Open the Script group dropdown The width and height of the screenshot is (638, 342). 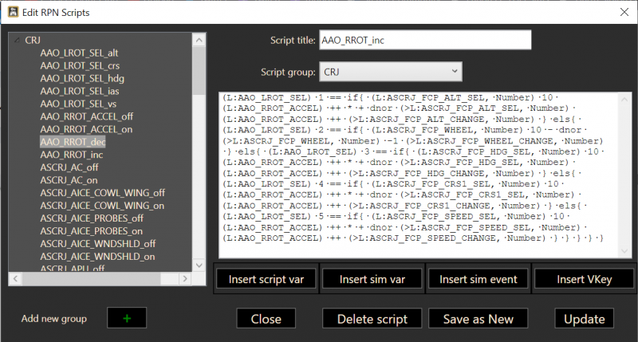tap(390, 72)
